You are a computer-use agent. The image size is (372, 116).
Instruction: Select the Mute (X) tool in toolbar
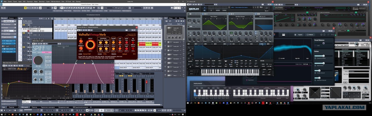click(76, 8)
